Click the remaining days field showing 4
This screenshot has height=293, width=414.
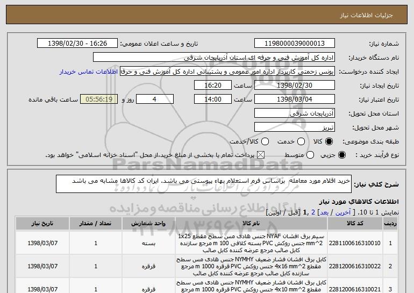point(155,99)
